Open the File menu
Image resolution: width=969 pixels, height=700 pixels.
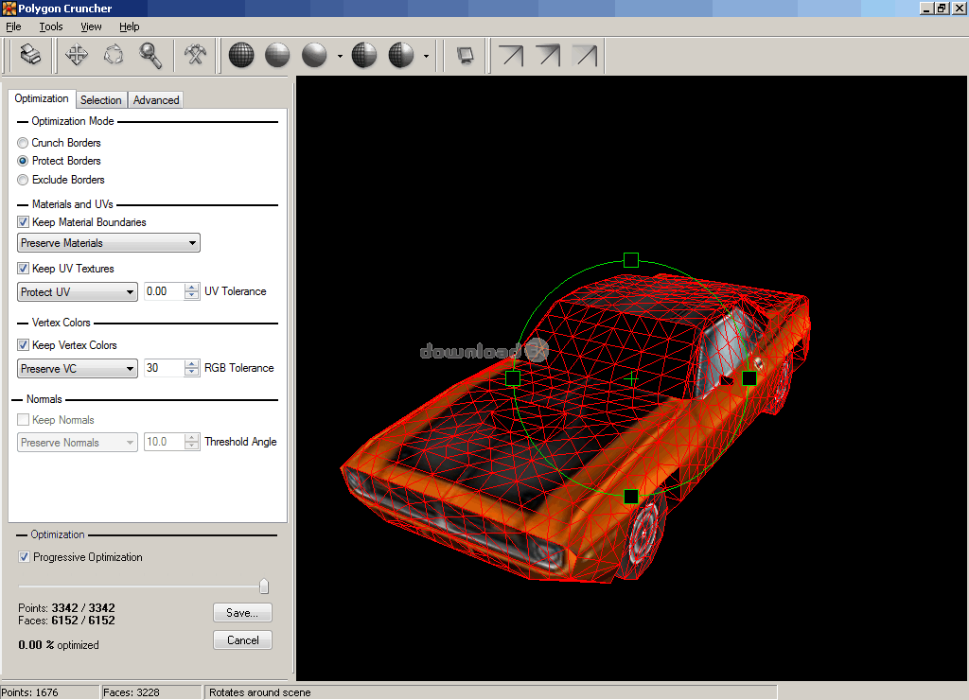[x=13, y=26]
